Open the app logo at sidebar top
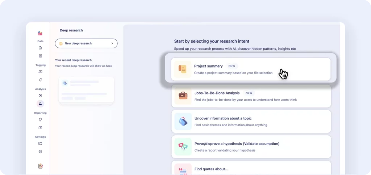Image resolution: width=371 pixels, height=175 pixels. [x=40, y=34]
